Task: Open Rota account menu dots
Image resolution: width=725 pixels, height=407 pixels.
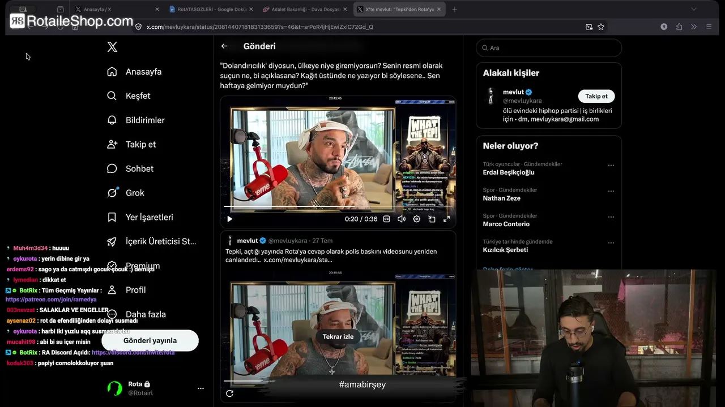Action: (x=201, y=388)
